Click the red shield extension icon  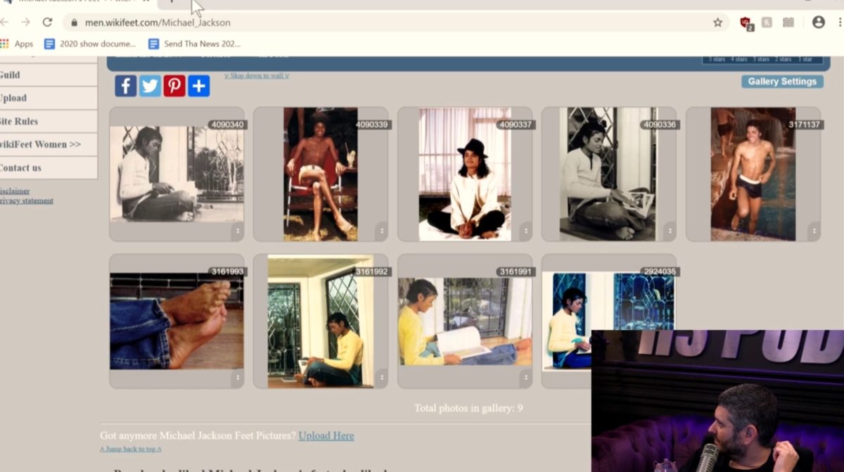pyautogui.click(x=746, y=23)
